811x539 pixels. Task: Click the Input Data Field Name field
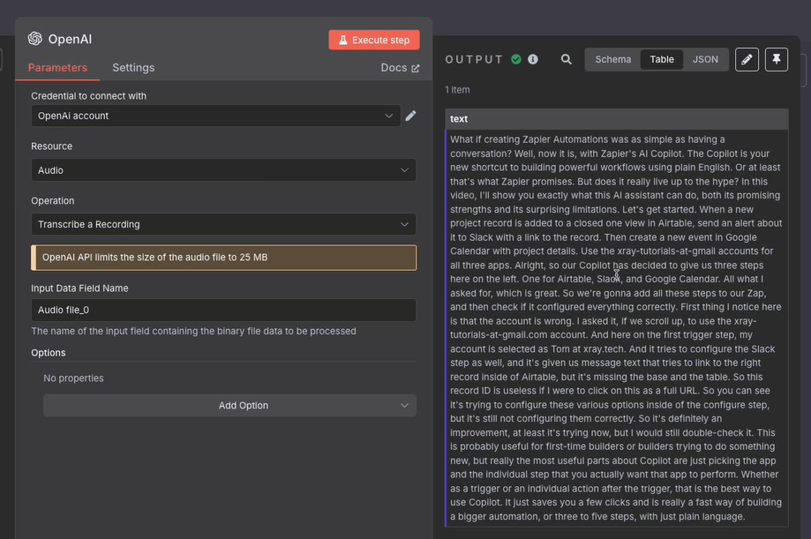(x=224, y=310)
